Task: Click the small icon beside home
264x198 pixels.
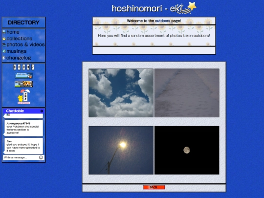Action: [4, 32]
